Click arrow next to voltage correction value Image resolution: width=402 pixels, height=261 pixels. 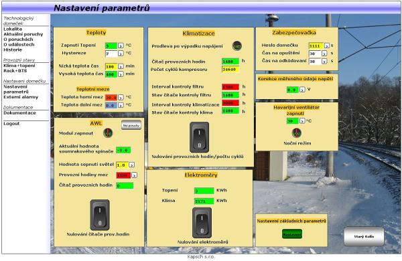[302, 90]
